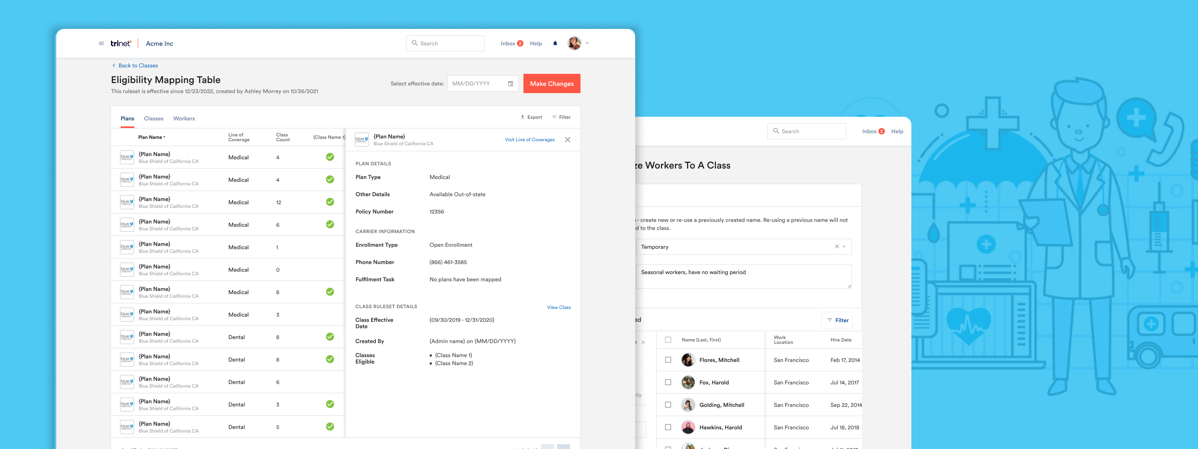
Task: Open the View Class link
Action: click(x=558, y=307)
